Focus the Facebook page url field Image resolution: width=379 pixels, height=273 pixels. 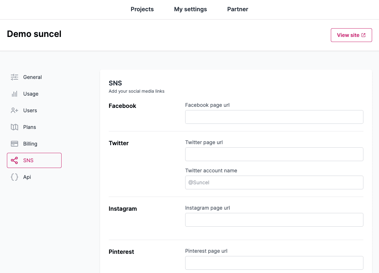click(x=274, y=117)
